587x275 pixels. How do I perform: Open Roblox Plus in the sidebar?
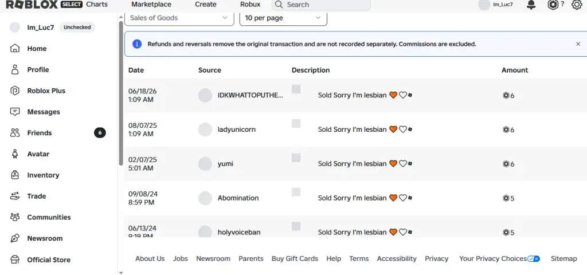(x=46, y=91)
